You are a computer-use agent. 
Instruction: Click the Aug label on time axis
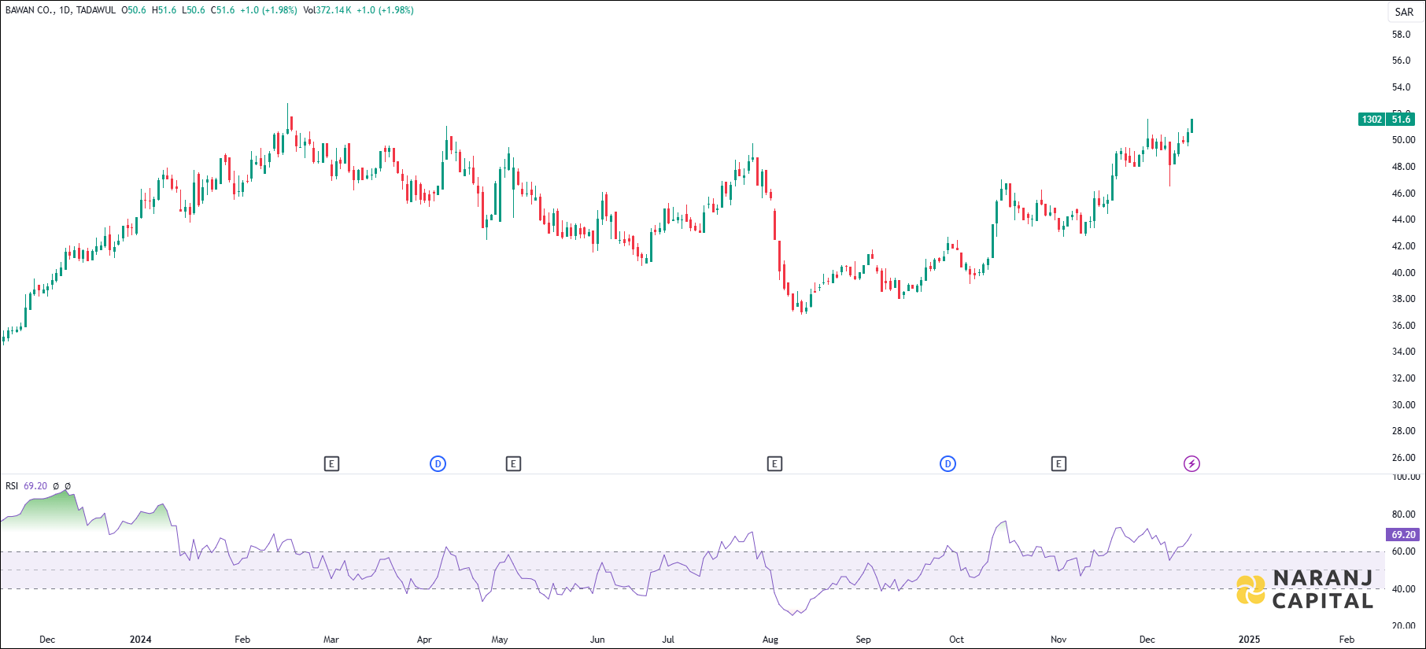tap(770, 640)
